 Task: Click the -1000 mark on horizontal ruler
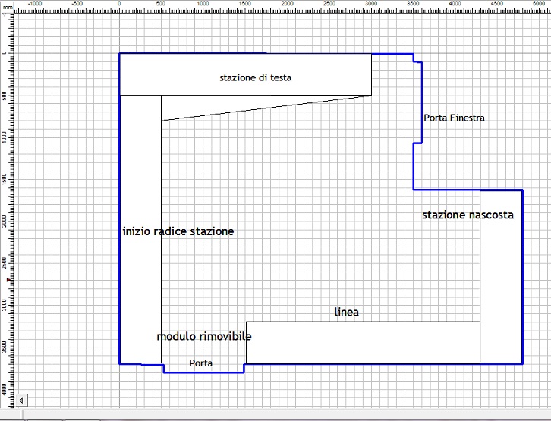(x=35, y=5)
